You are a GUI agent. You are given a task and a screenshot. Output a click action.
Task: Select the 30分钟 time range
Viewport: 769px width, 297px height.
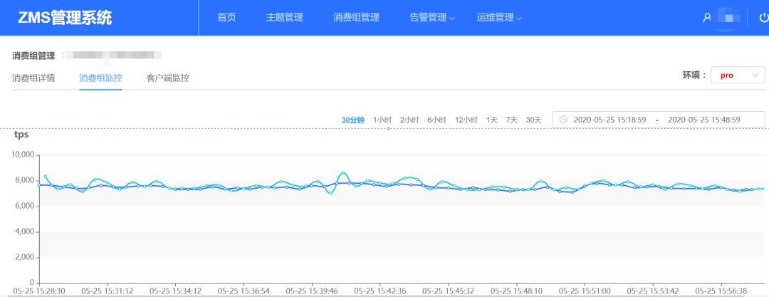(x=353, y=120)
